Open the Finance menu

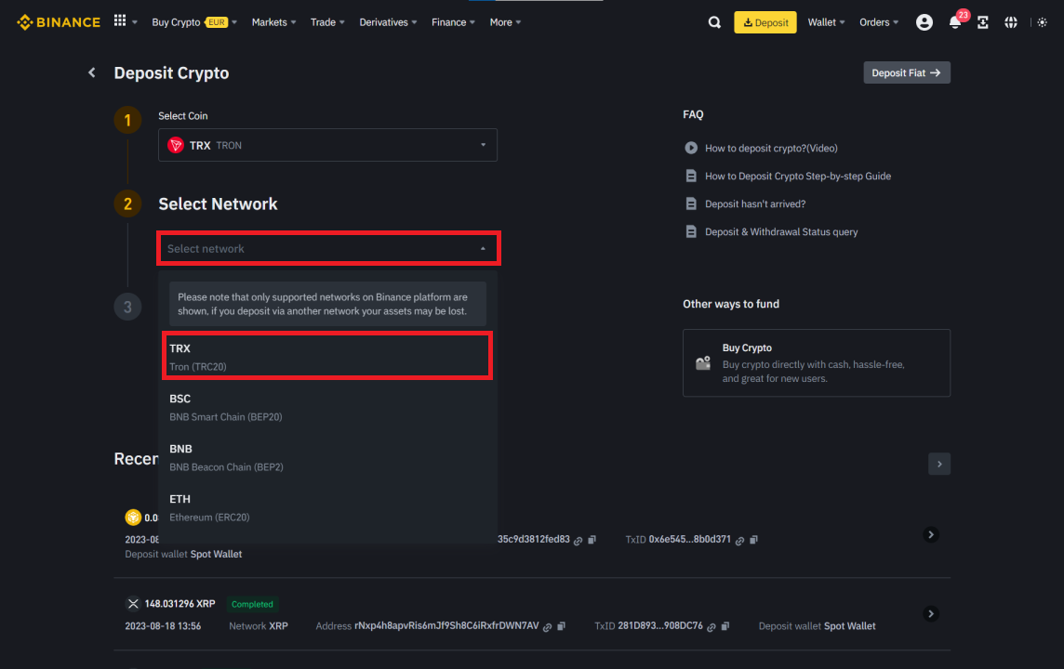pyautogui.click(x=453, y=22)
